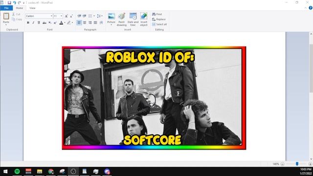Click the Softcore Roblox ID picture in document

(x=154, y=98)
